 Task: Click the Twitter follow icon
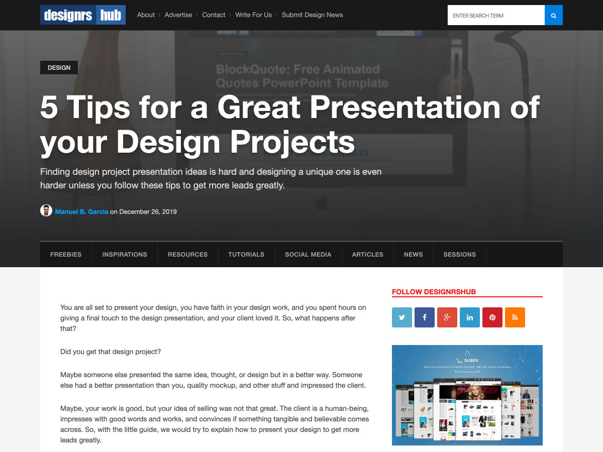click(402, 317)
